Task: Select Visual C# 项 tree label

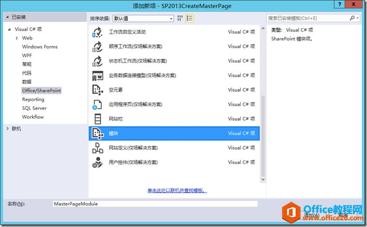Action: (x=28, y=29)
